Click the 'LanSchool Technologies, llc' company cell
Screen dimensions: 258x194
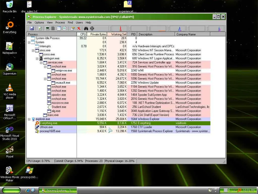(192, 107)
